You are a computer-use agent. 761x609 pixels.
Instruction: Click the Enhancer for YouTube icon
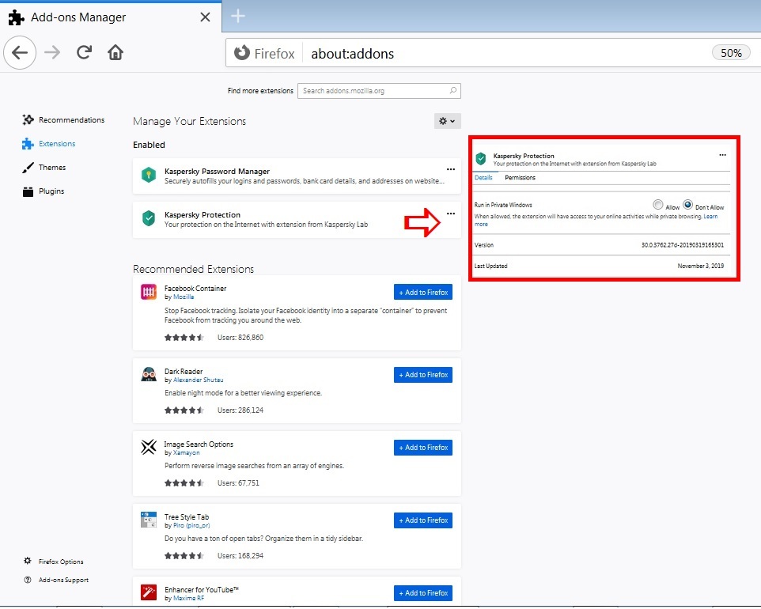149,592
